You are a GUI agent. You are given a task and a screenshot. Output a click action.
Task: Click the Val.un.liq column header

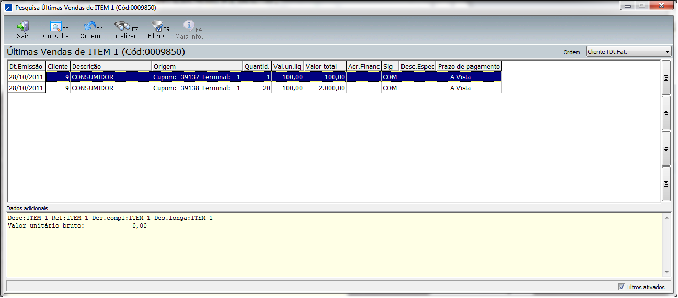[x=288, y=66]
